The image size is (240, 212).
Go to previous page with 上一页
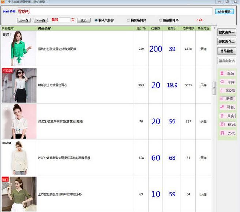(24, 20)
